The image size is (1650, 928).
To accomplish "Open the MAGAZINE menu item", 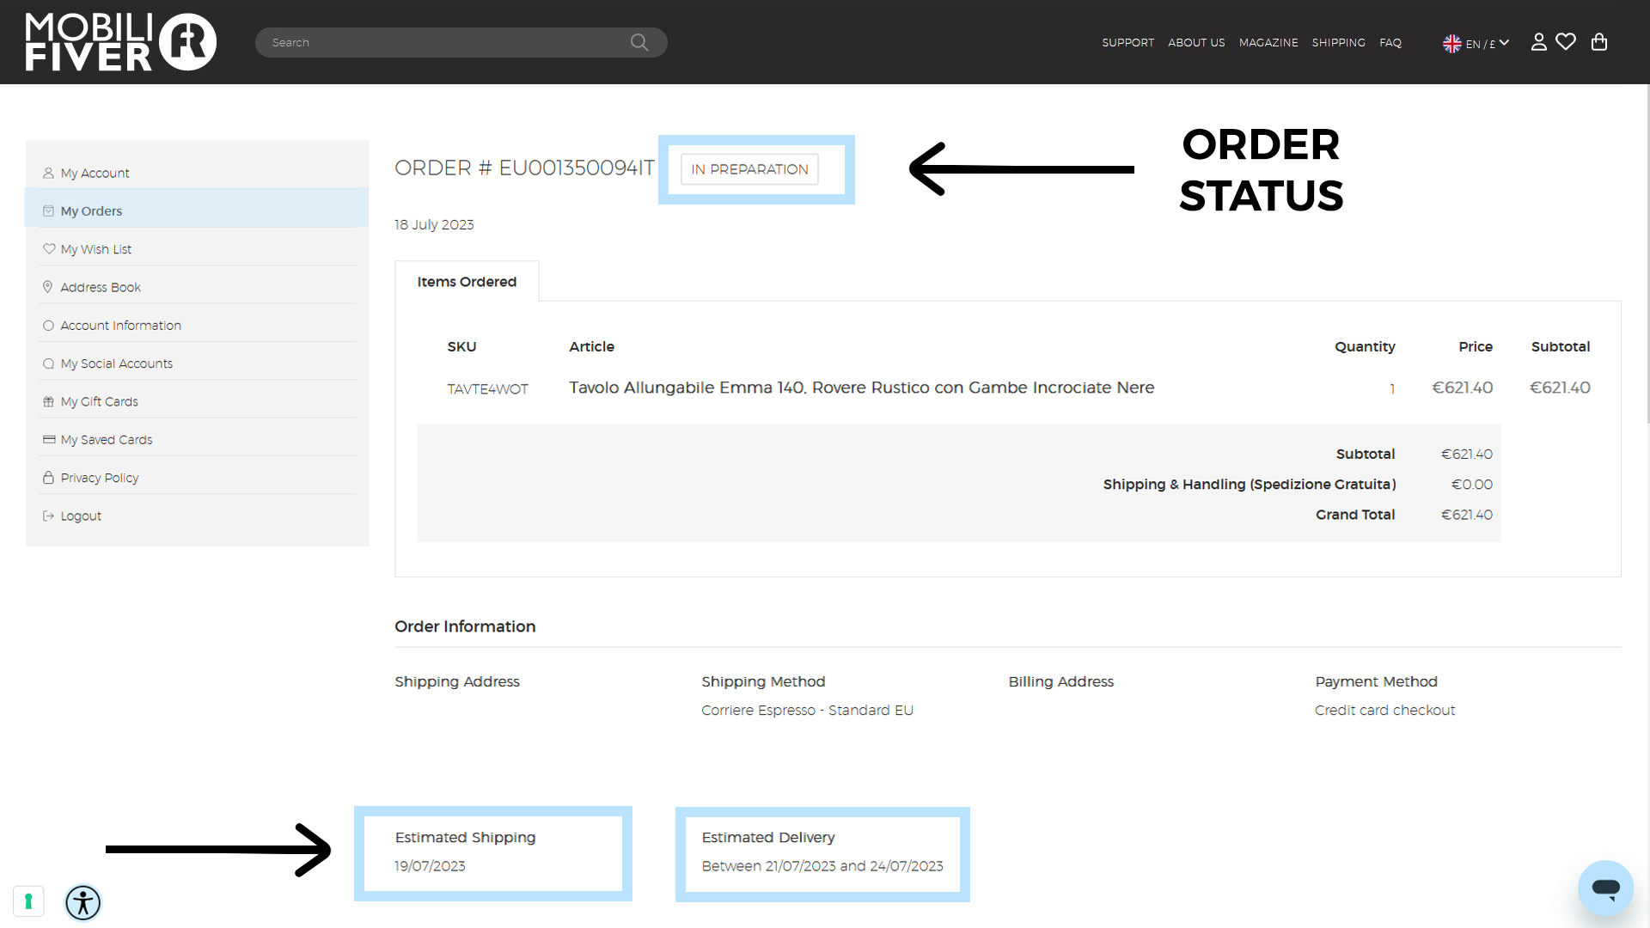I will click(1268, 42).
